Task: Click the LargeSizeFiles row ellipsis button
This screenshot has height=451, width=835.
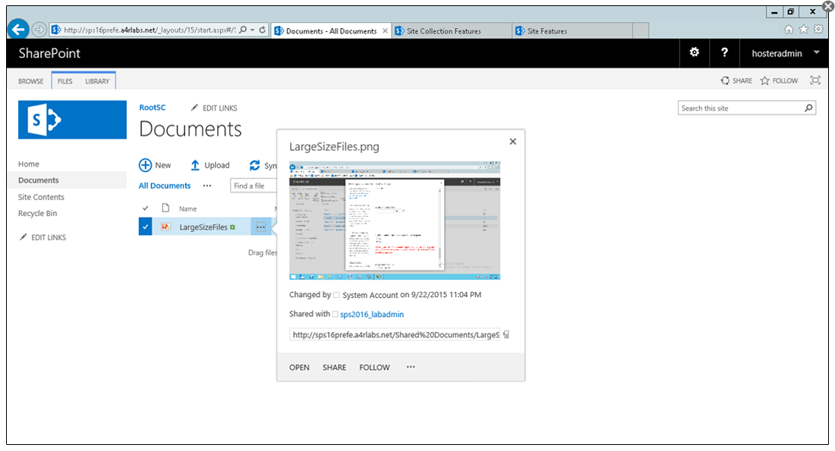Action: 260,227
